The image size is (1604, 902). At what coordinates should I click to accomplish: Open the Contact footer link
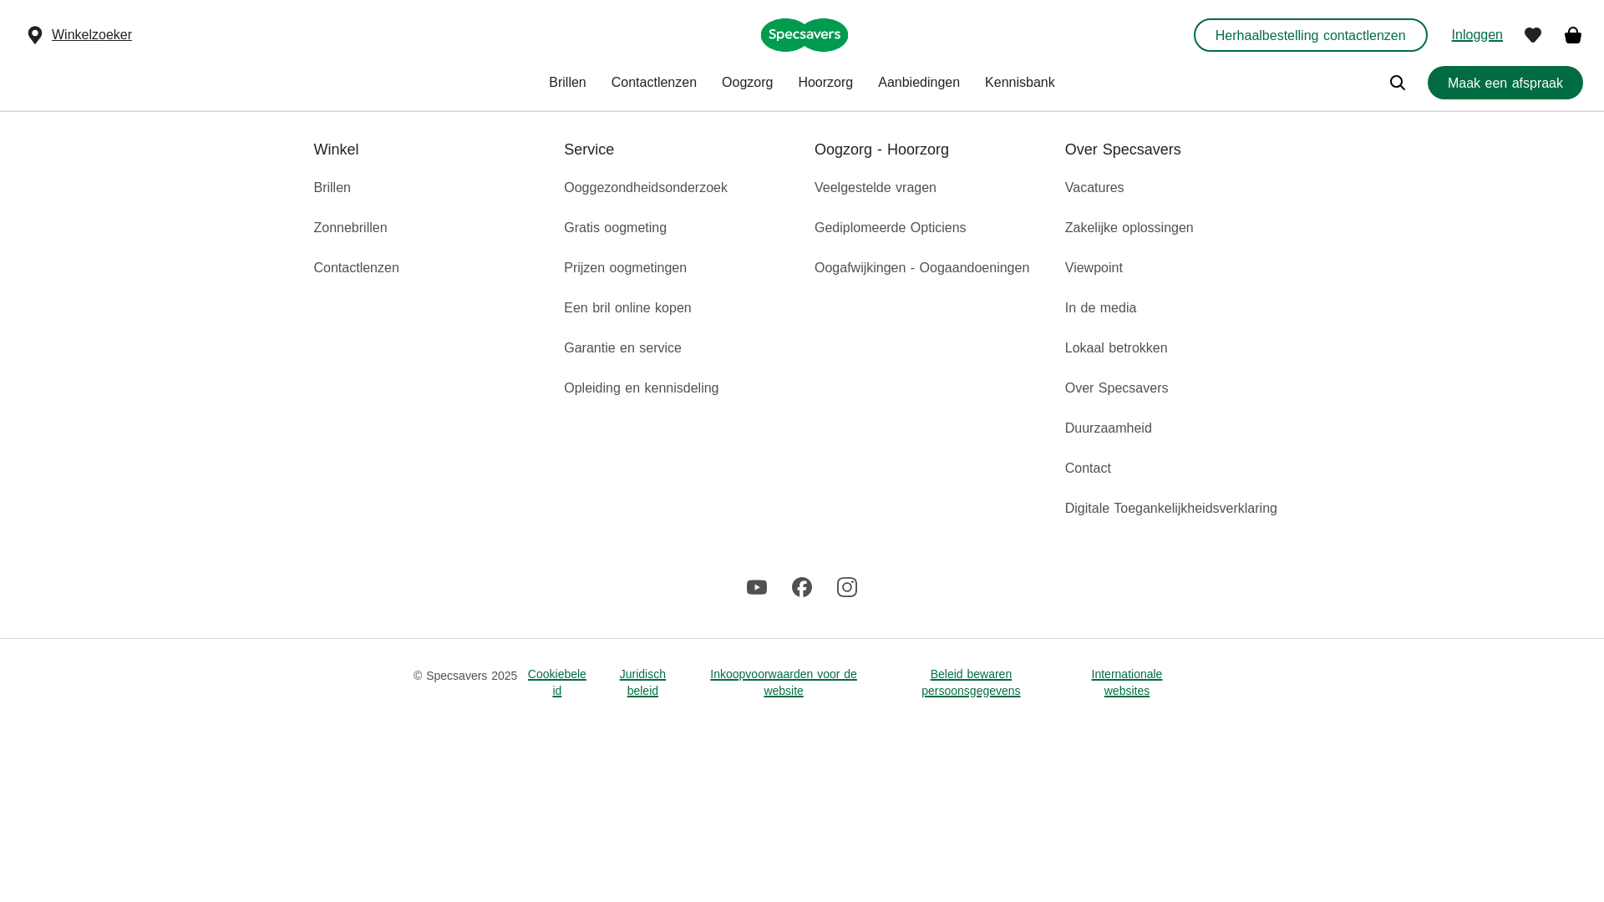(1089, 469)
